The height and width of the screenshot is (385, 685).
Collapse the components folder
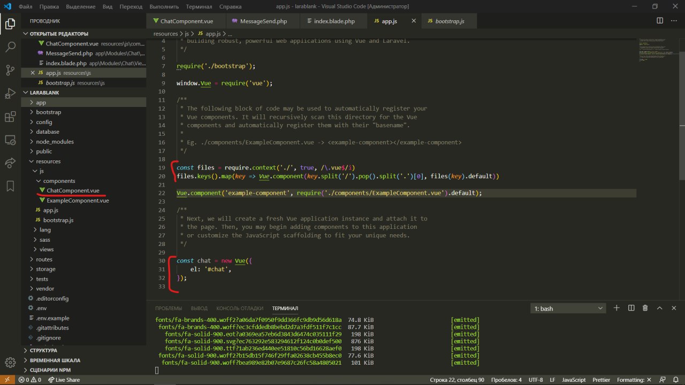[x=83, y=181]
